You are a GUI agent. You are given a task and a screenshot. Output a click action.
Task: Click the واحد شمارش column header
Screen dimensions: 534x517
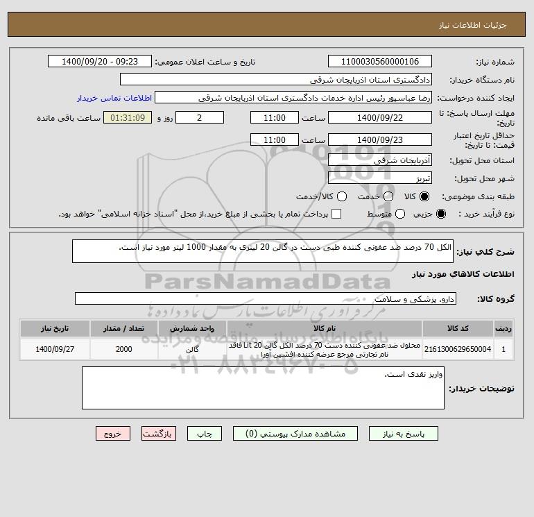(x=192, y=328)
